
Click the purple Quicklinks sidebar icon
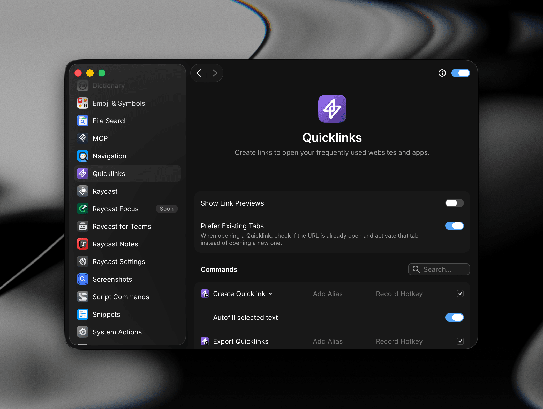click(x=83, y=174)
